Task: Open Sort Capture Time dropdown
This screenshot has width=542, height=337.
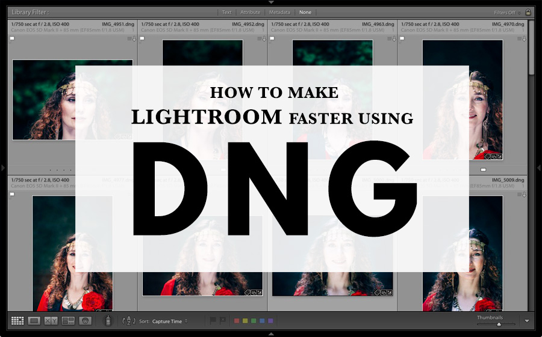Action: coord(169,321)
